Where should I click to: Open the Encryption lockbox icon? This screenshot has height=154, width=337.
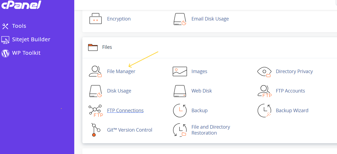point(96,19)
